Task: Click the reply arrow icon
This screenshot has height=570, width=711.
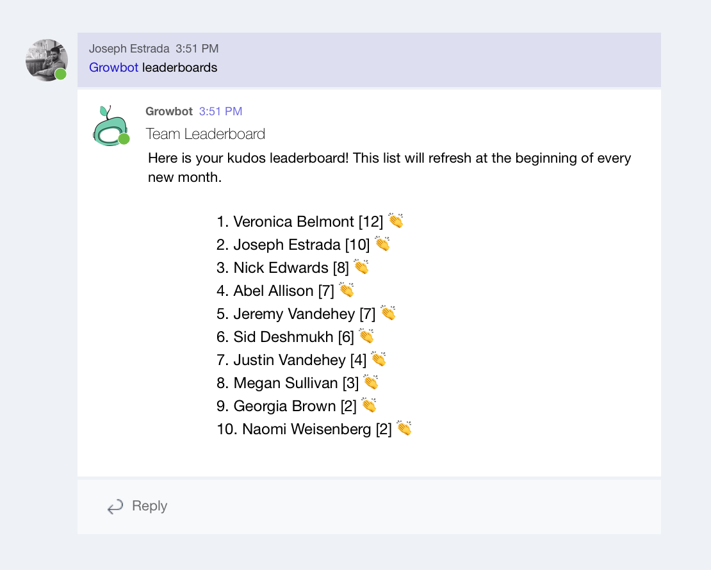Action: point(114,506)
